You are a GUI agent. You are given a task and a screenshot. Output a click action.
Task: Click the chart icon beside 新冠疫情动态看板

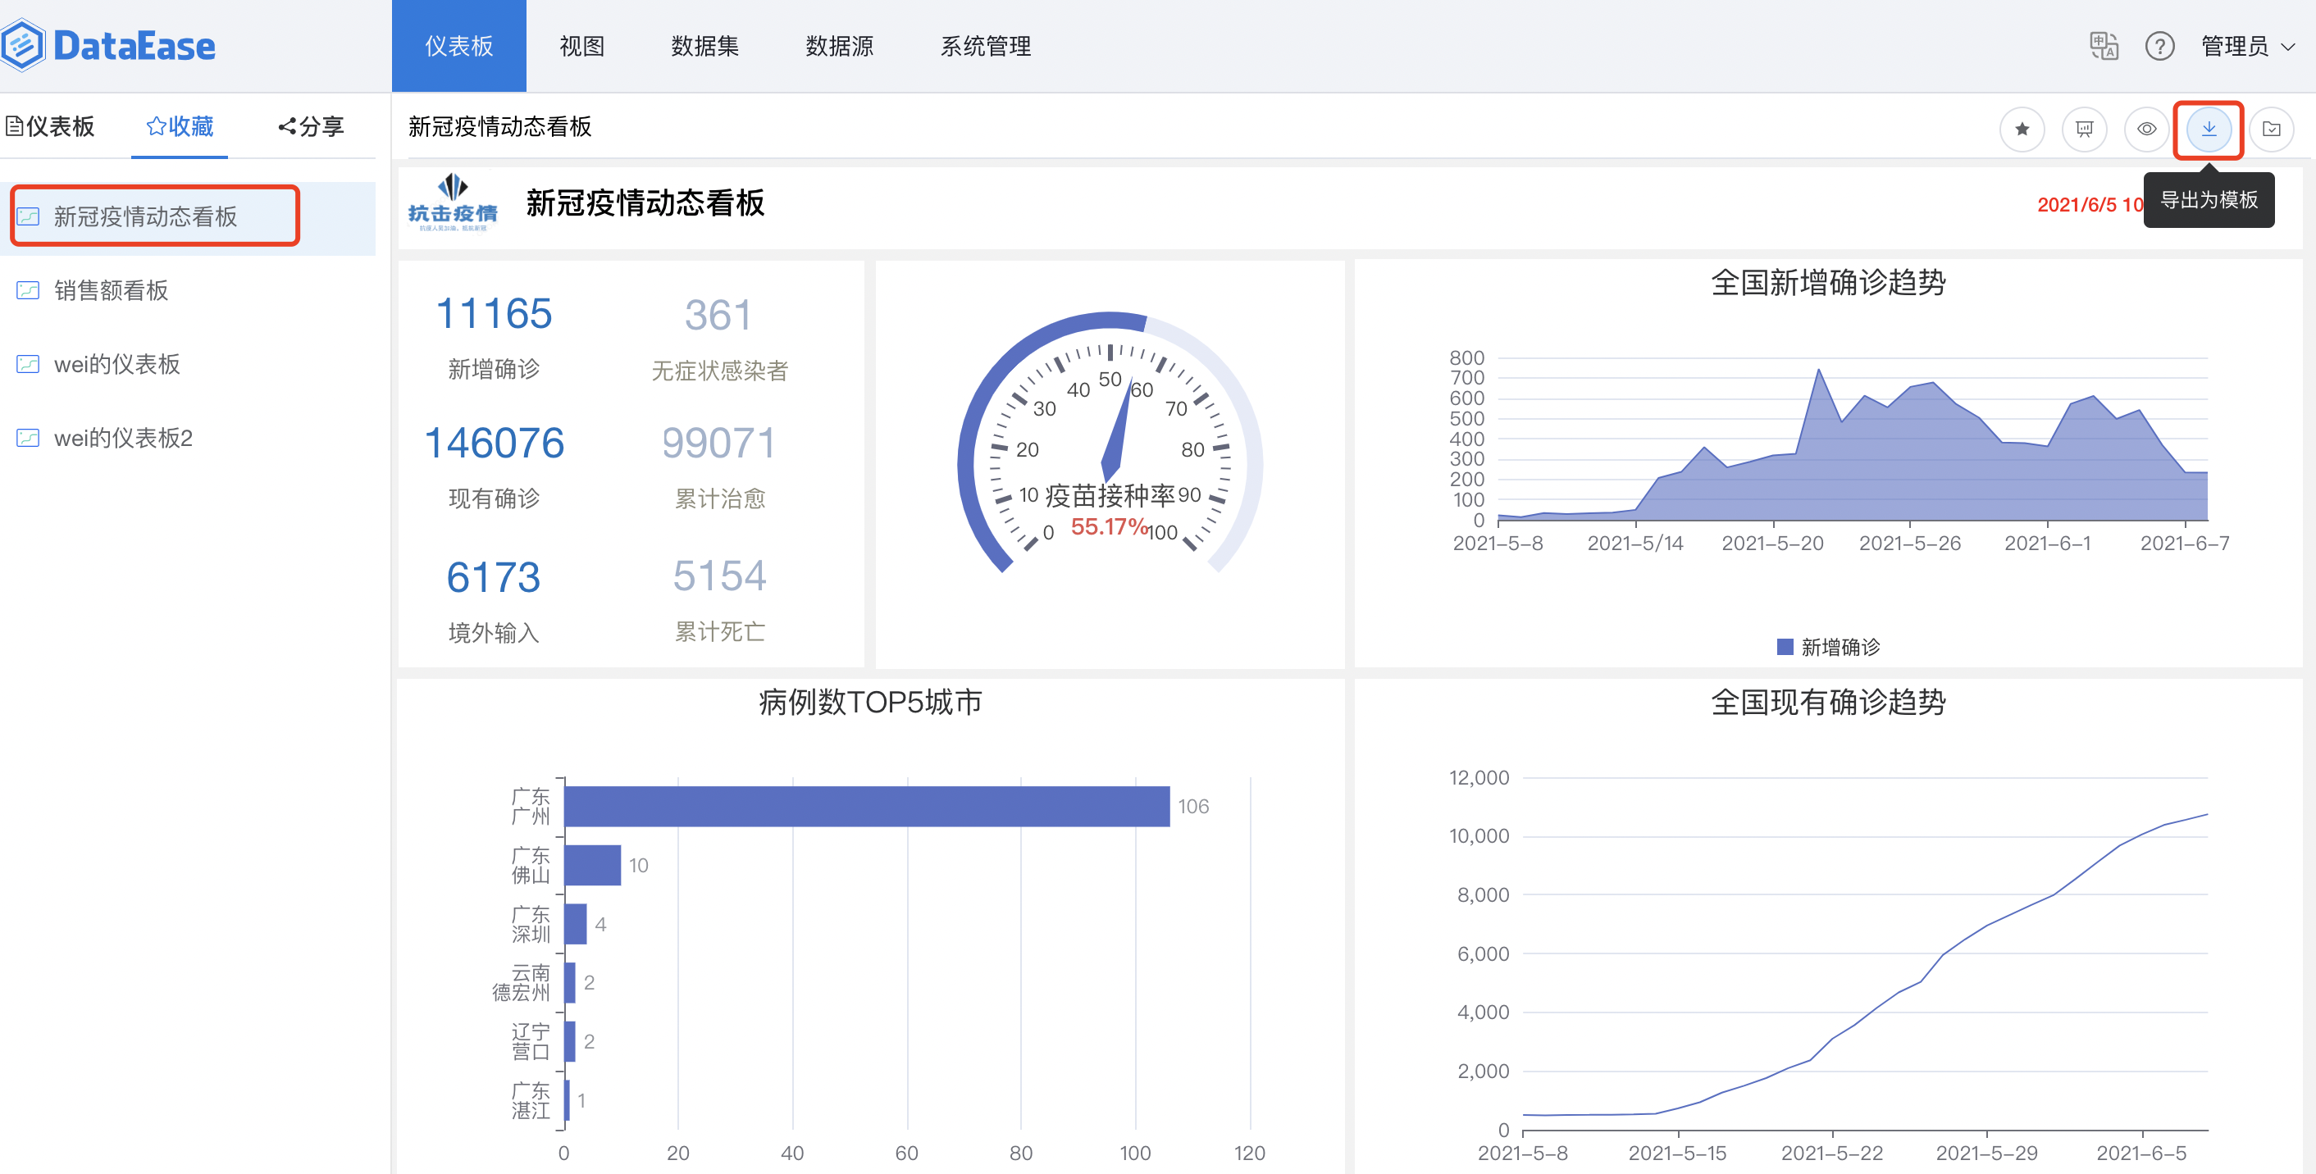click(28, 216)
